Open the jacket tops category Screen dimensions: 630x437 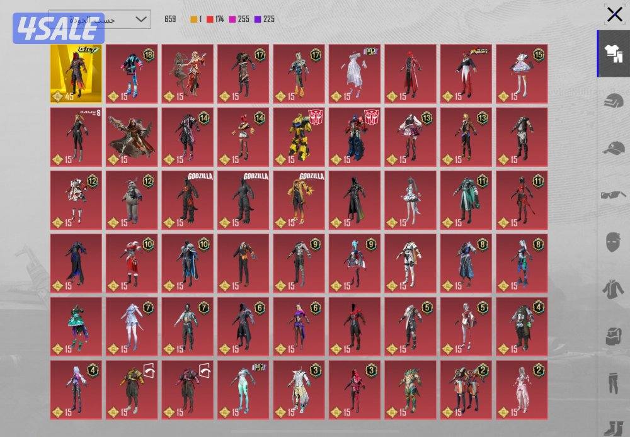pos(613,288)
